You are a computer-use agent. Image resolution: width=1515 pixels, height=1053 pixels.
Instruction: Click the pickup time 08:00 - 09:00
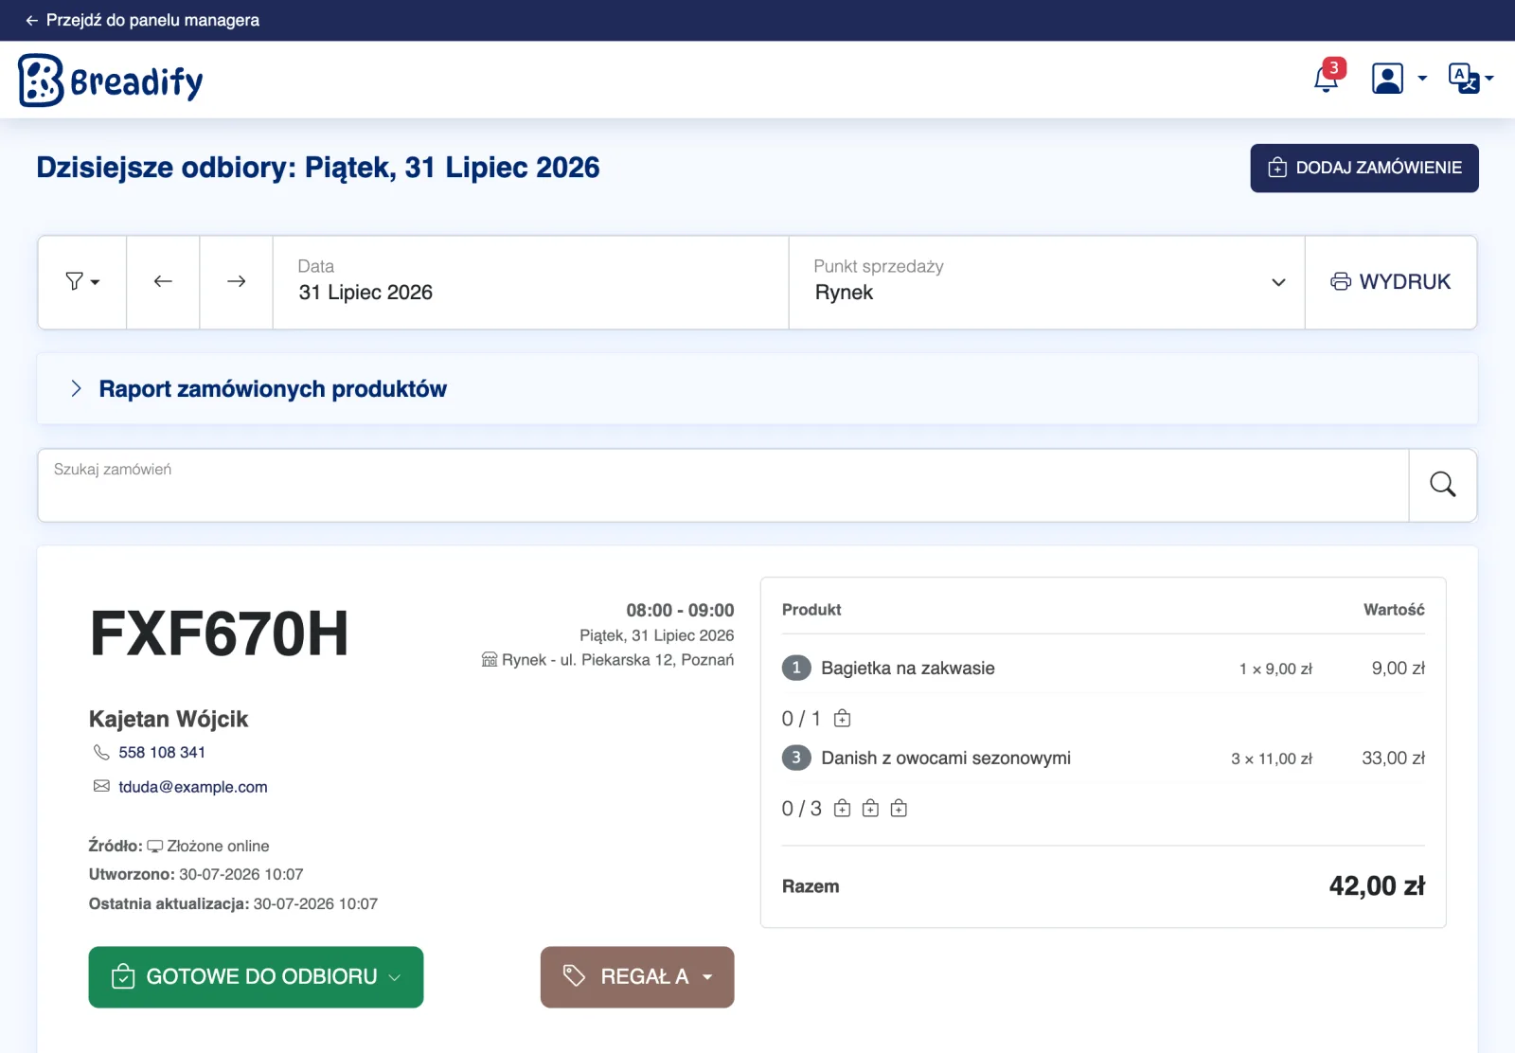point(680,611)
